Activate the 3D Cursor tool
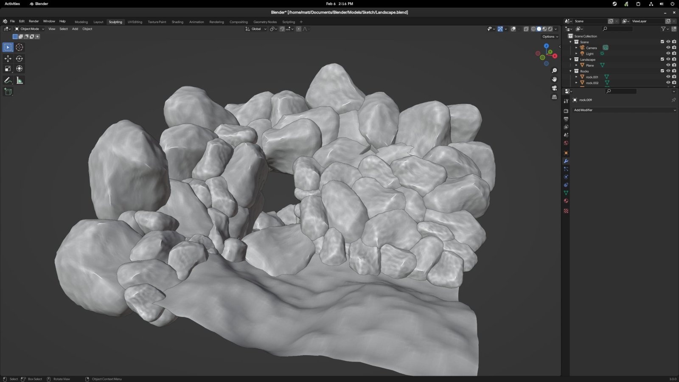The height and width of the screenshot is (382, 679). [19, 47]
